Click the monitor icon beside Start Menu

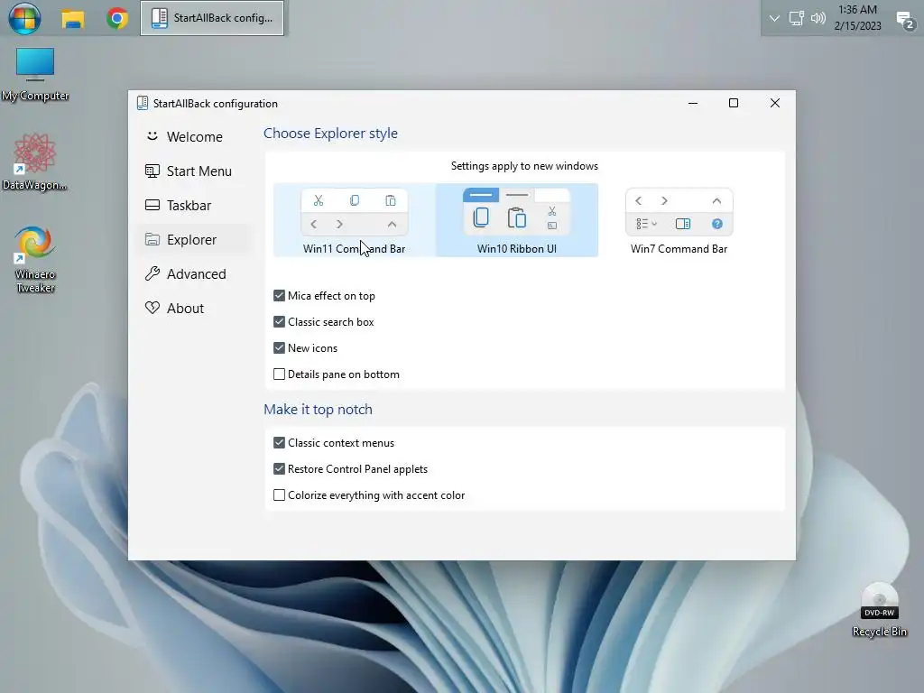click(152, 171)
